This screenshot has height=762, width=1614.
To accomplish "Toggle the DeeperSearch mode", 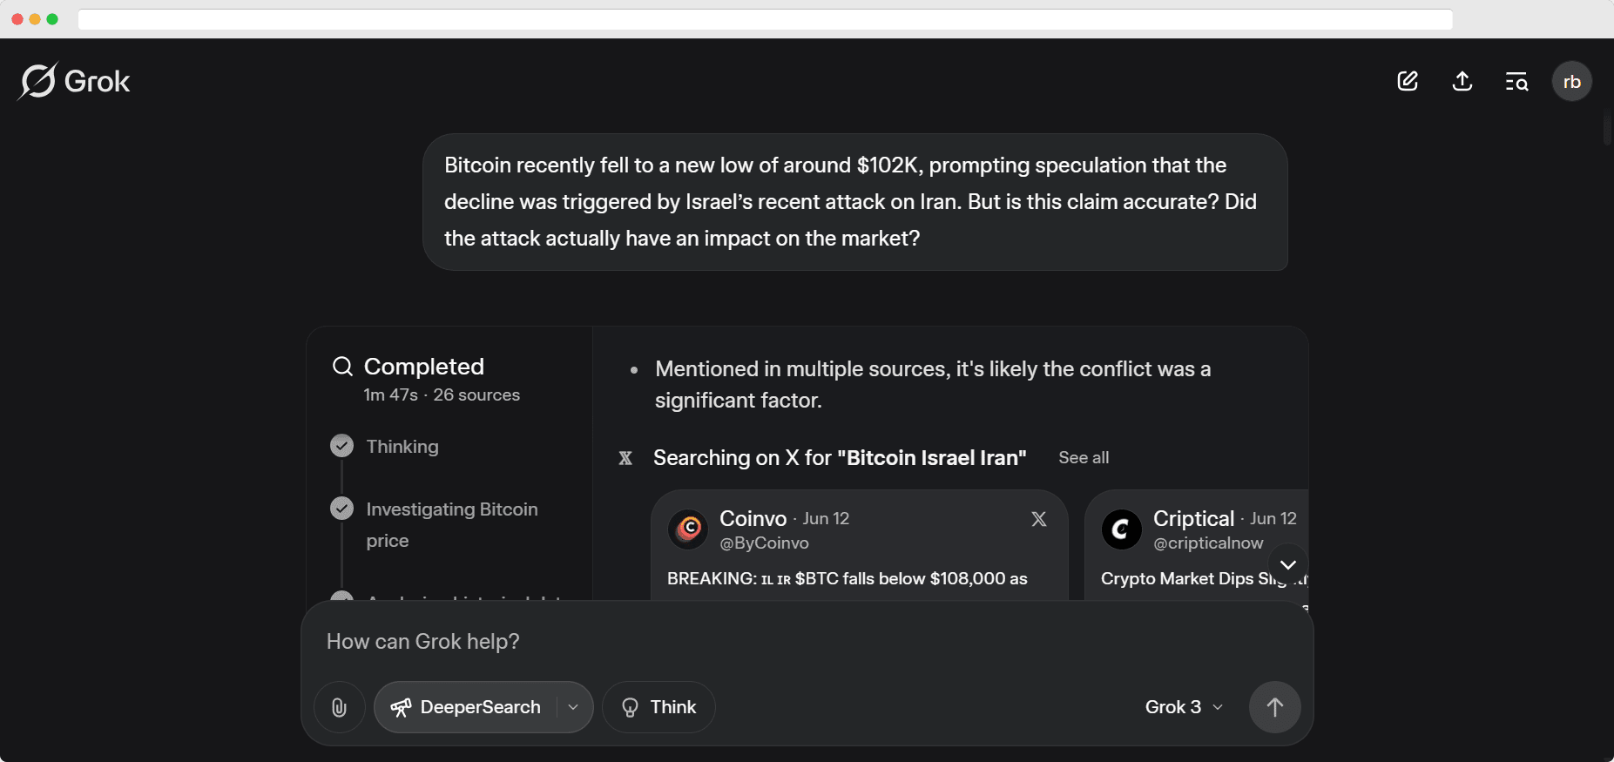I will click(x=467, y=707).
